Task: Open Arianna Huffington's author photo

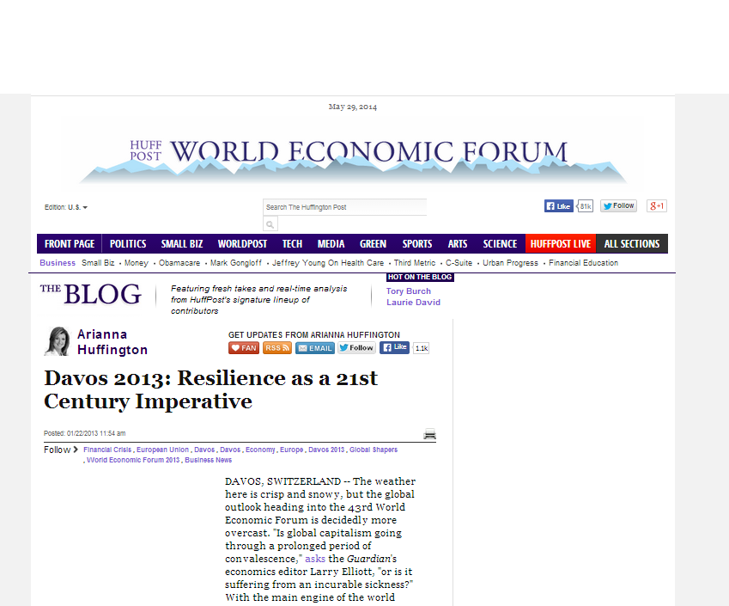Action: [58, 341]
